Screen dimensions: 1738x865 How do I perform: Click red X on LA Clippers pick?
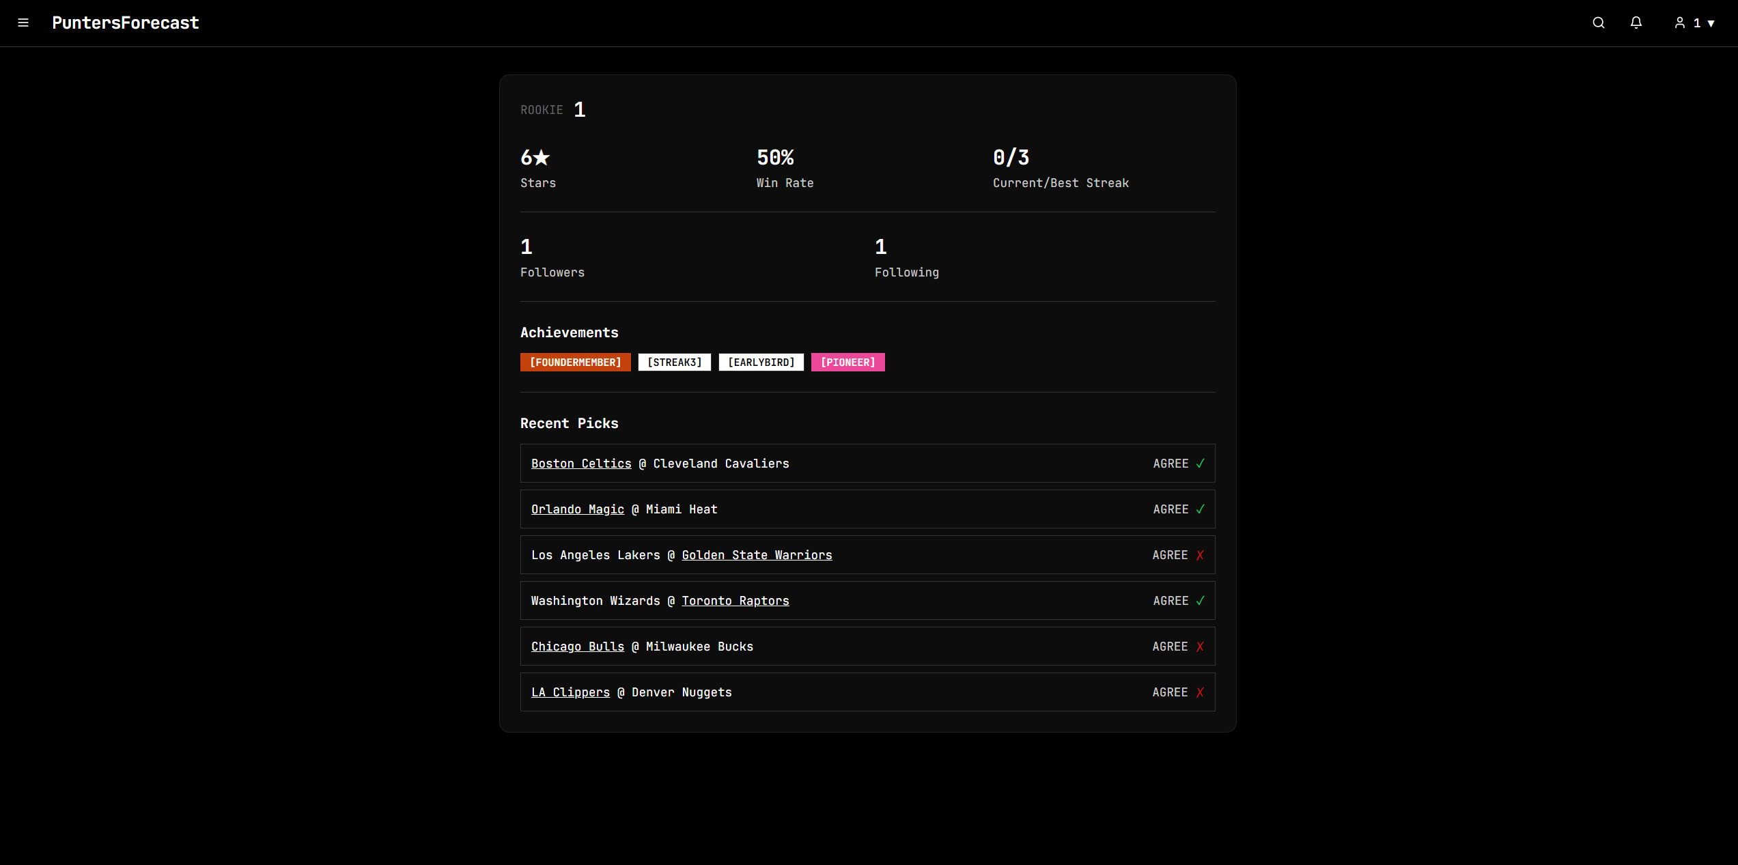[1201, 692]
